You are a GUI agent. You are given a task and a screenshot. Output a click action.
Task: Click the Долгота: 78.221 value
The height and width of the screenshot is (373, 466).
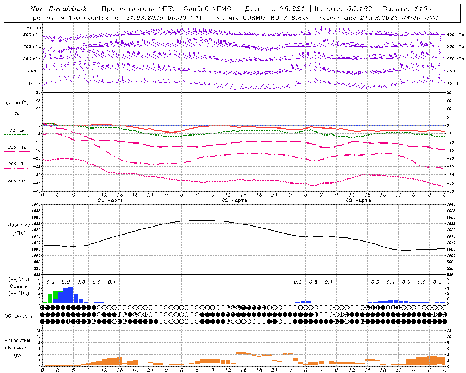(x=275, y=9)
